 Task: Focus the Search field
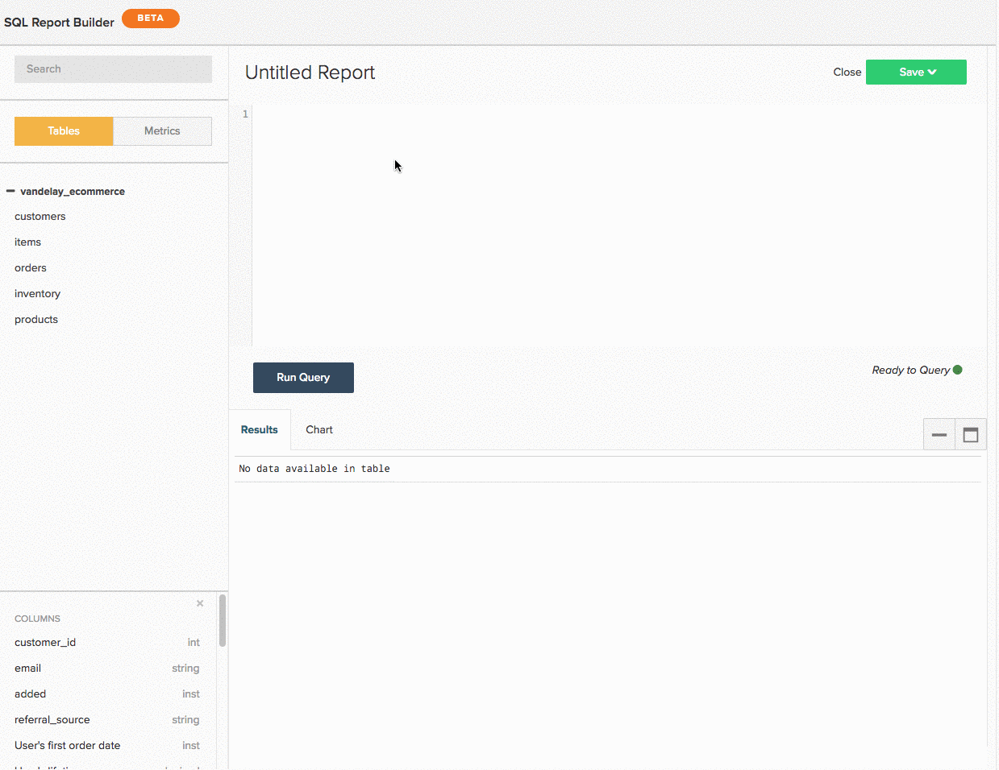(113, 69)
